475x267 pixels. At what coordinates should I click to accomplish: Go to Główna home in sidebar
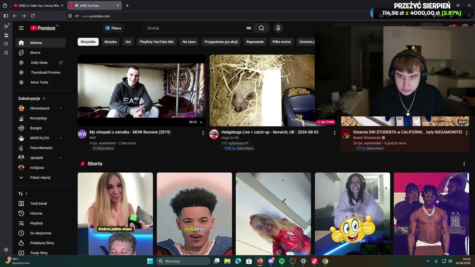point(40,43)
